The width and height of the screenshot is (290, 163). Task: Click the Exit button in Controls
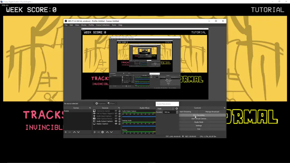(202, 129)
